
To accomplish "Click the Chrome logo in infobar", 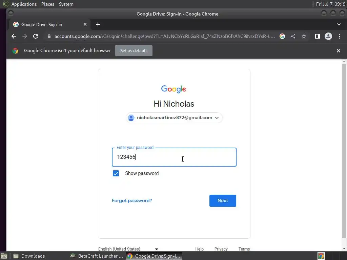I will tap(15, 51).
